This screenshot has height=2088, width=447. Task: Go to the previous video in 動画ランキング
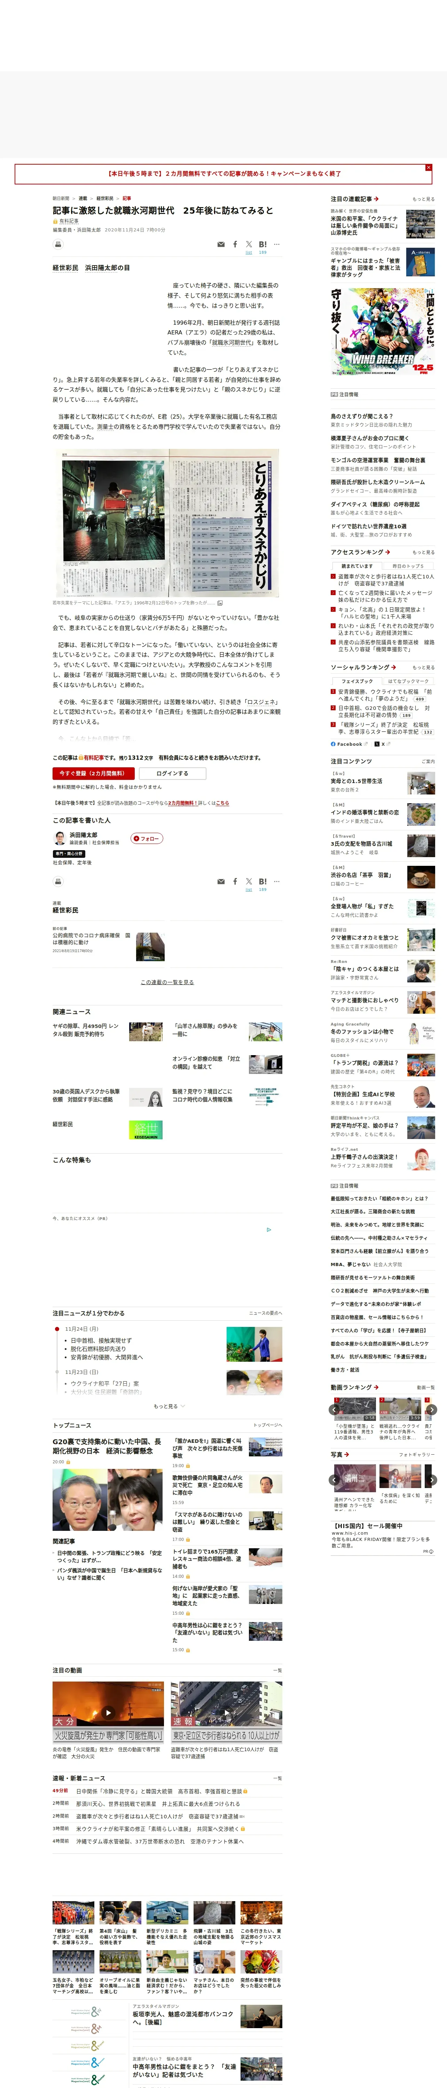pyautogui.click(x=334, y=1409)
